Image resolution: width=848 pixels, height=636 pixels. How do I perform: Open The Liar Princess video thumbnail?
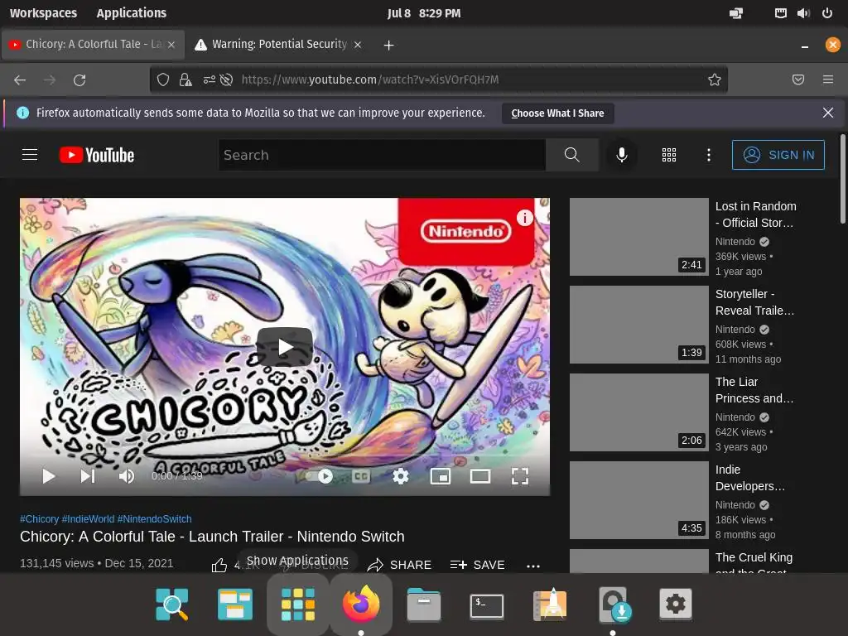638,412
